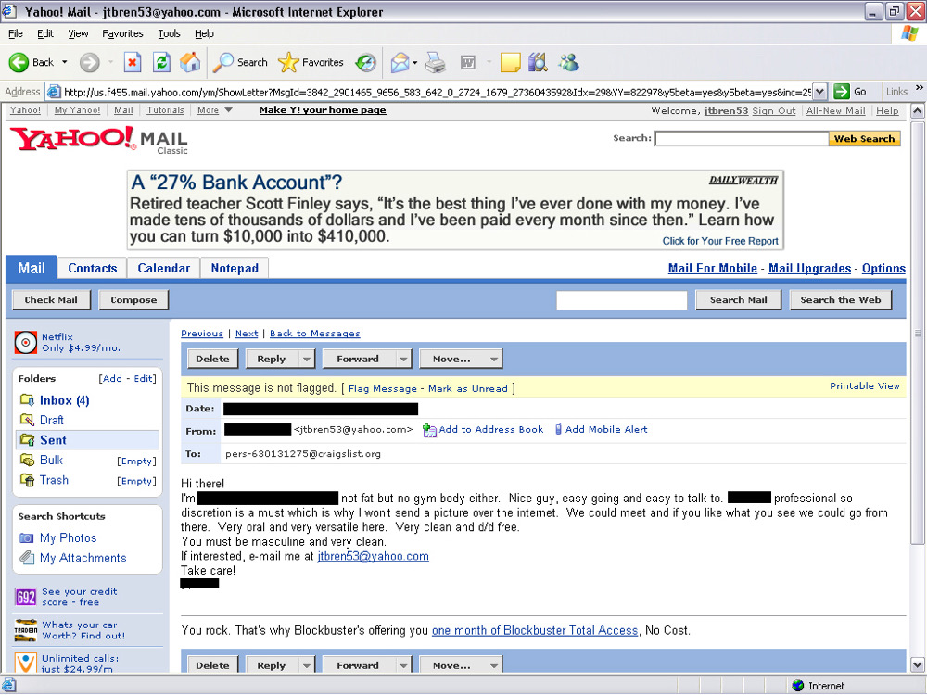Screen dimensions: 927x695
Task: Click the Mark as Unread link
Action: pos(467,389)
